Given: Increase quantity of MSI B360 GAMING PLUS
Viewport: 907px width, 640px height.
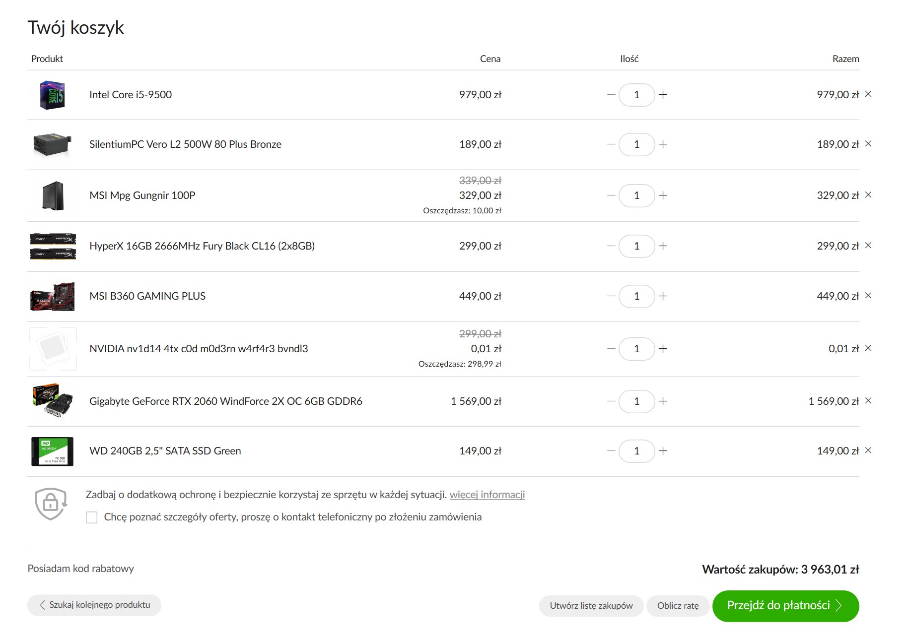Looking at the screenshot, I should pyautogui.click(x=663, y=296).
